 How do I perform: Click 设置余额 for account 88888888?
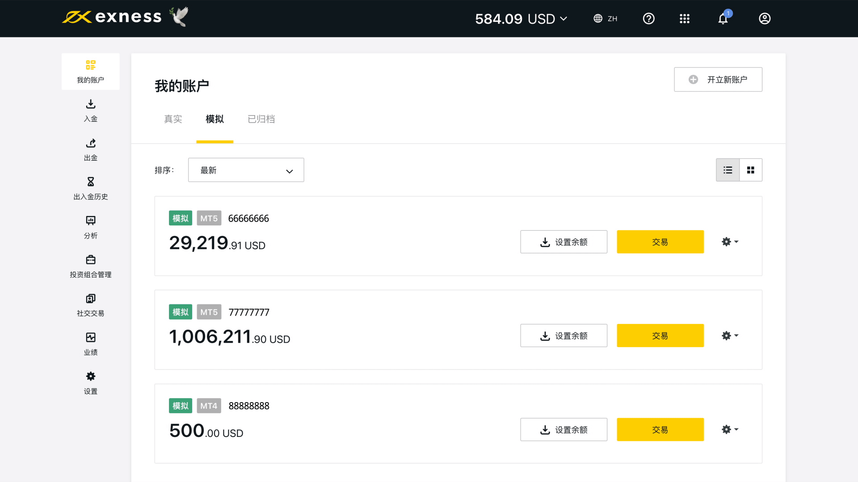click(x=564, y=430)
